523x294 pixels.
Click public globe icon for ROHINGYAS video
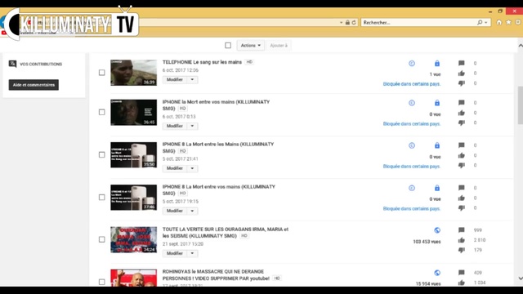click(x=437, y=273)
